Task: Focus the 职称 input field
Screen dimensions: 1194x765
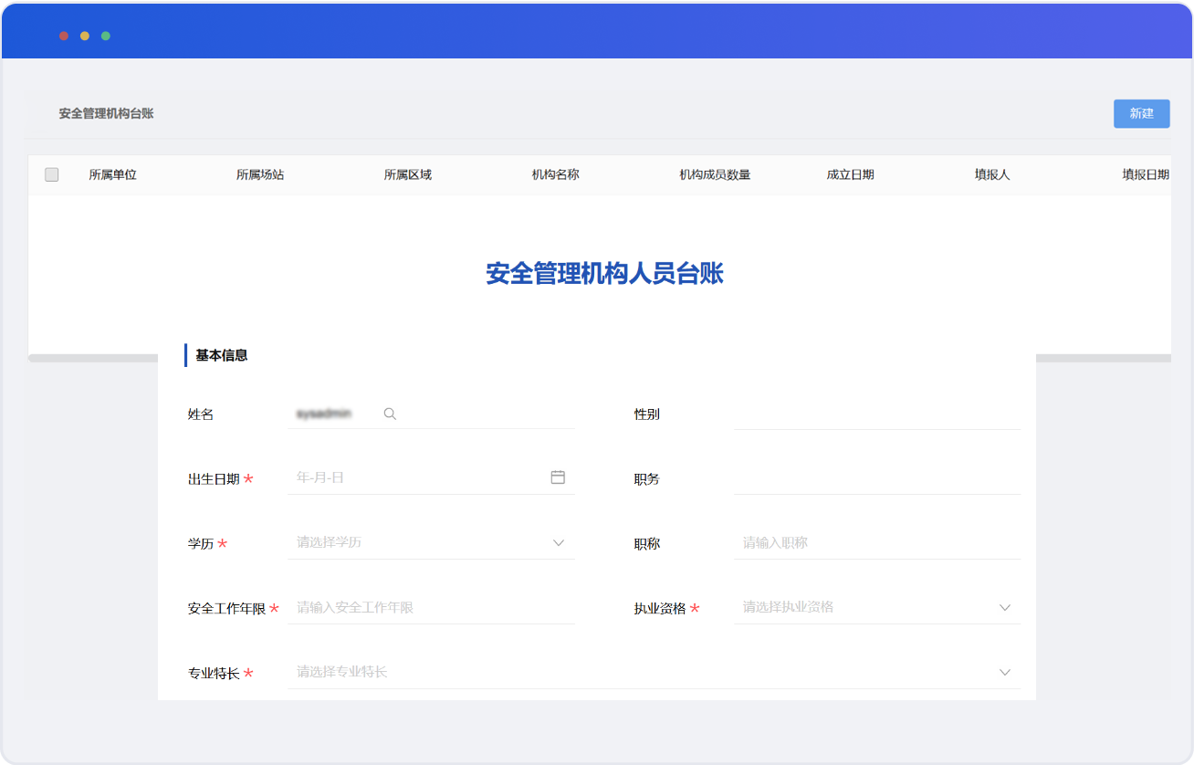Action: tap(876, 543)
